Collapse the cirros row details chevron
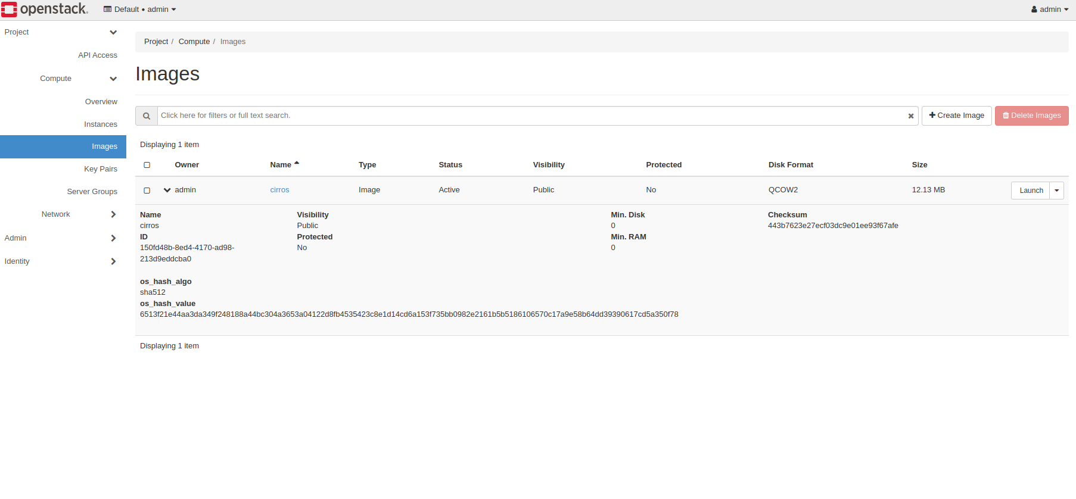The width and height of the screenshot is (1076, 499). [x=167, y=190]
